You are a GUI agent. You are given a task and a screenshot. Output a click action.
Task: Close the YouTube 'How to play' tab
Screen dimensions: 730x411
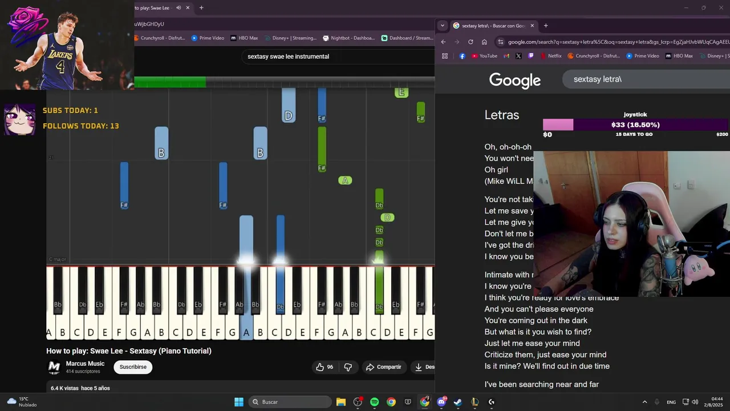pyautogui.click(x=188, y=8)
